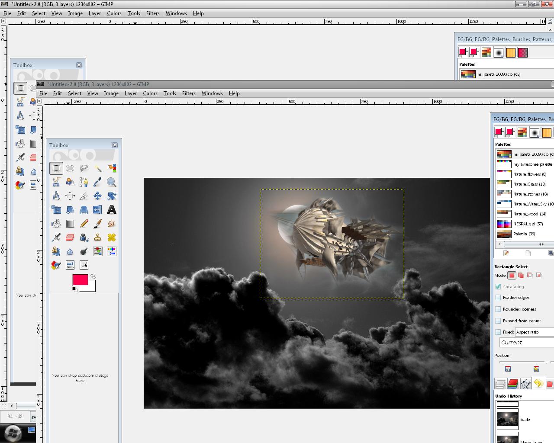Open the Levels histogram tool

pos(70,265)
